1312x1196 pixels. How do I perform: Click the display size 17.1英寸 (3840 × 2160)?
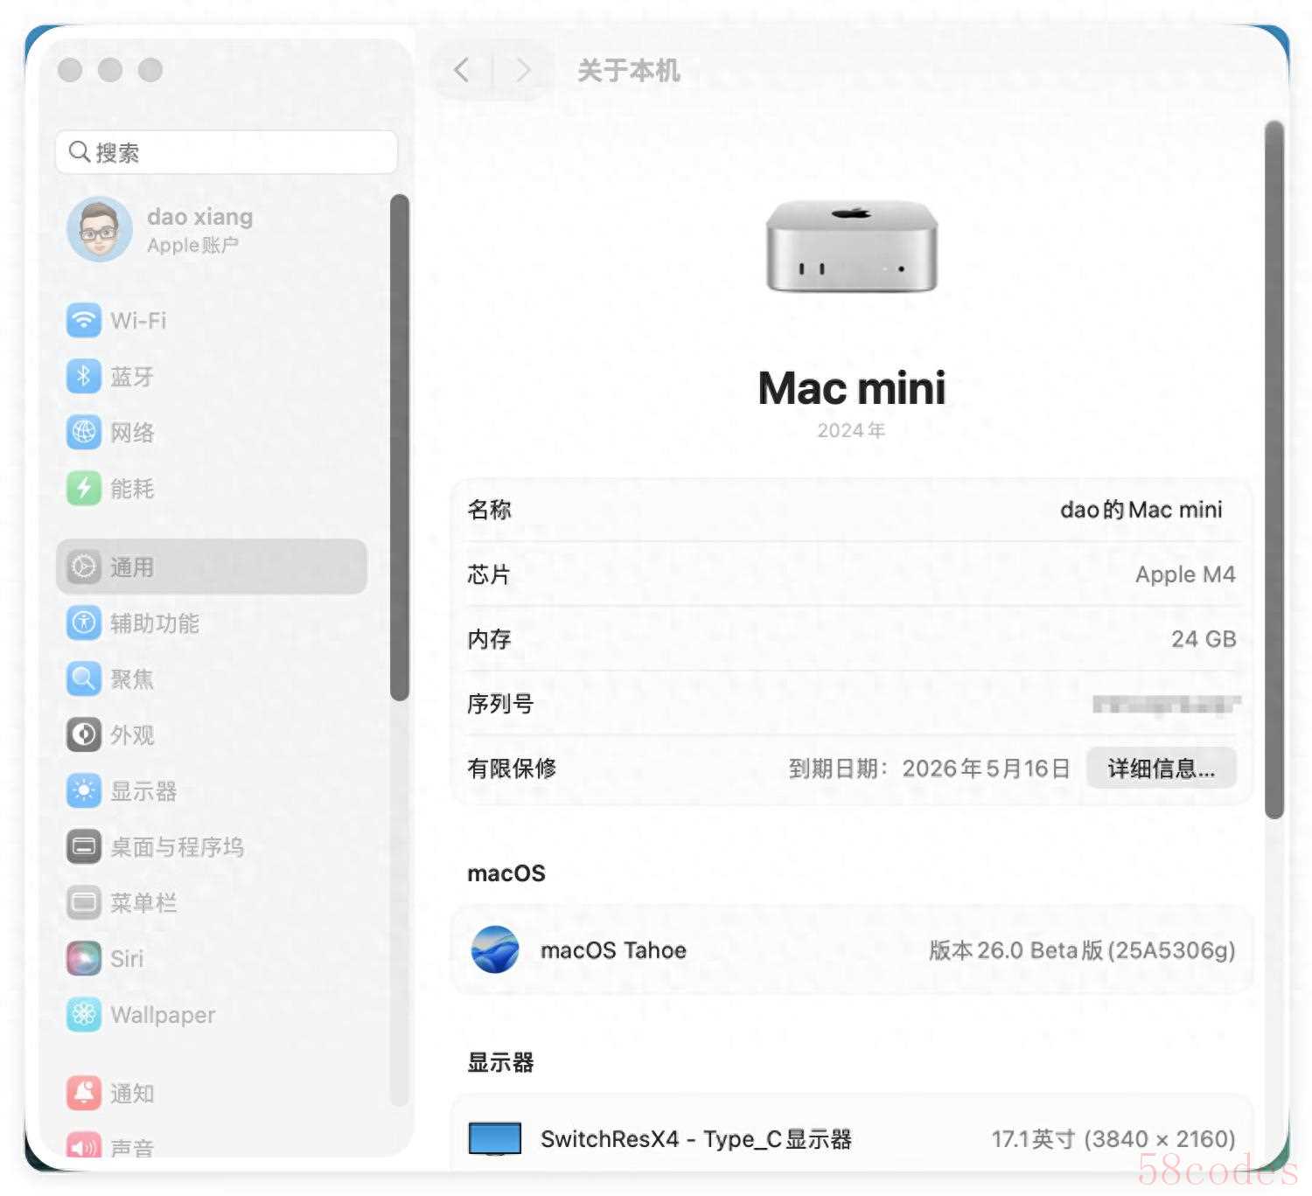[x=1113, y=1139]
